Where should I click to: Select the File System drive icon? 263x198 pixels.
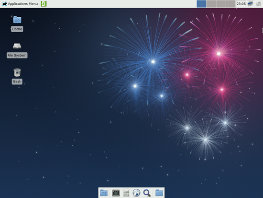pyautogui.click(x=17, y=46)
